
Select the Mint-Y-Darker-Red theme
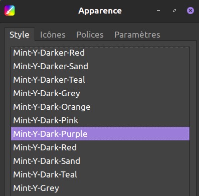100,53
